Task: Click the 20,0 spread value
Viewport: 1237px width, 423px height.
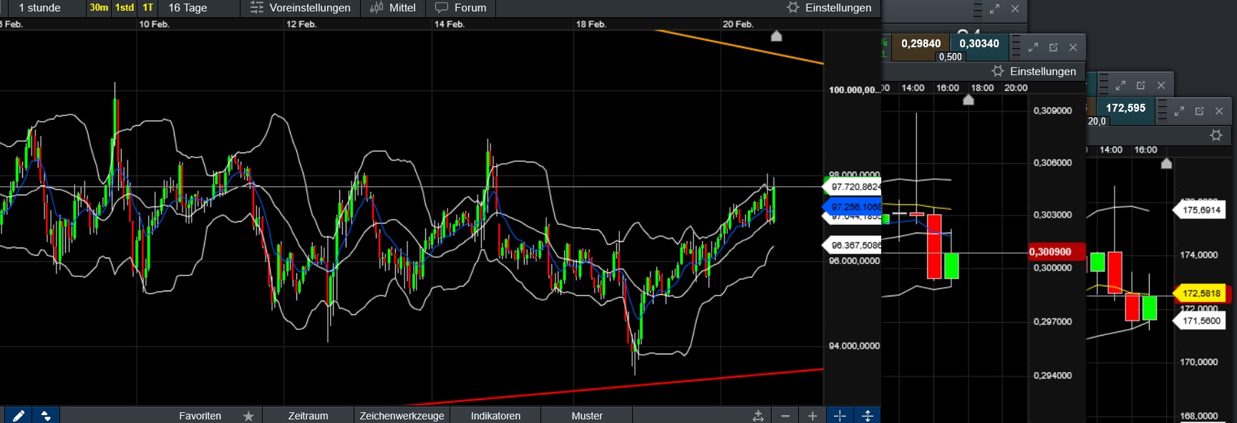Action: [x=1097, y=121]
